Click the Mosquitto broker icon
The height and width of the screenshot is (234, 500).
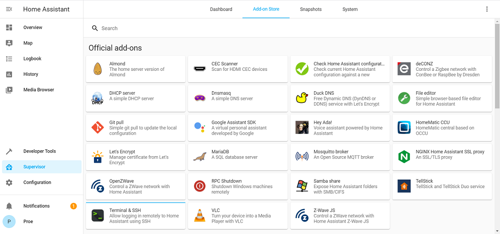click(301, 157)
